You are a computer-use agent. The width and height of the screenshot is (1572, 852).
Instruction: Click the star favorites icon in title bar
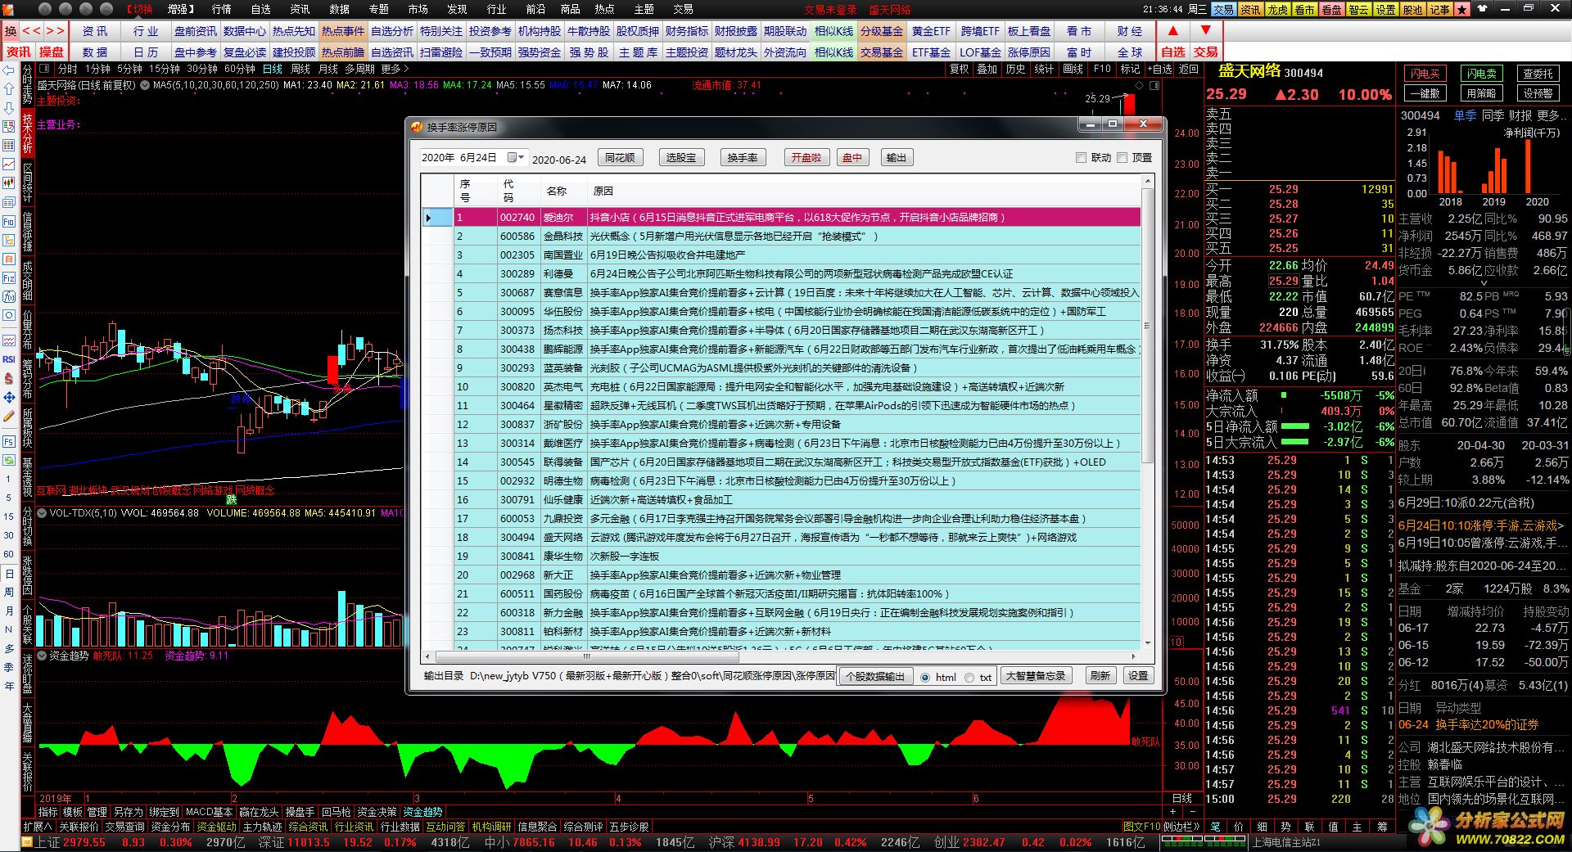coord(1462,9)
